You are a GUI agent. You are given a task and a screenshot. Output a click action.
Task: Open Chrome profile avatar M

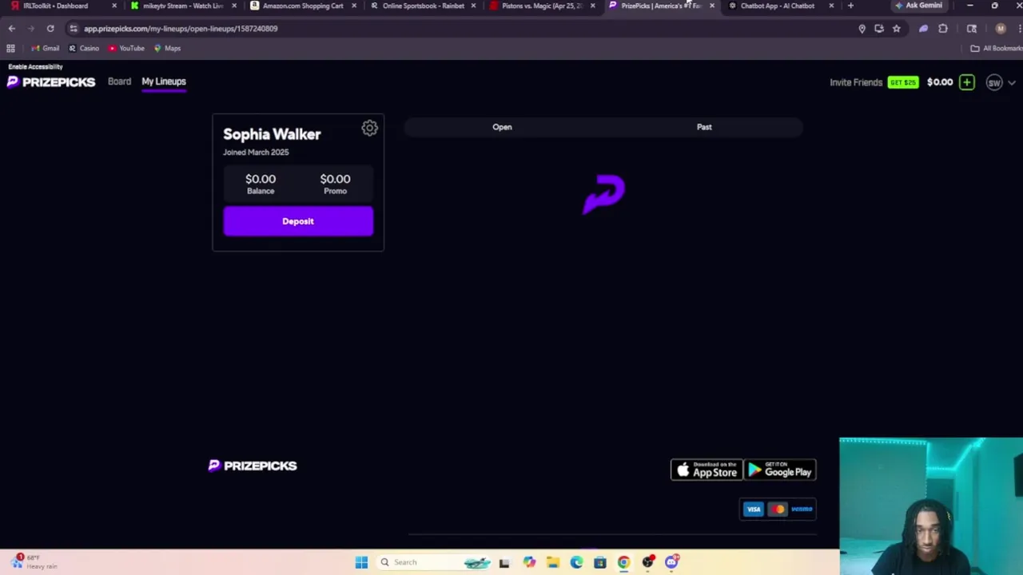[x=1001, y=29]
